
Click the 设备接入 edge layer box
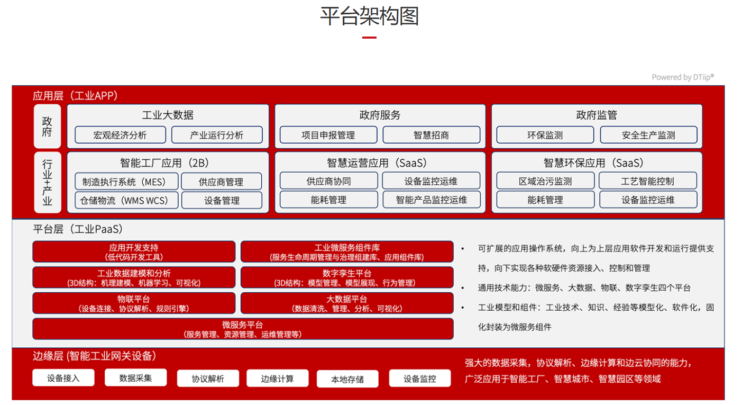(x=63, y=378)
